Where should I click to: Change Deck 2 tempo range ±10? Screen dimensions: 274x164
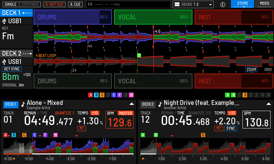pyautogui.click(x=232, y=113)
